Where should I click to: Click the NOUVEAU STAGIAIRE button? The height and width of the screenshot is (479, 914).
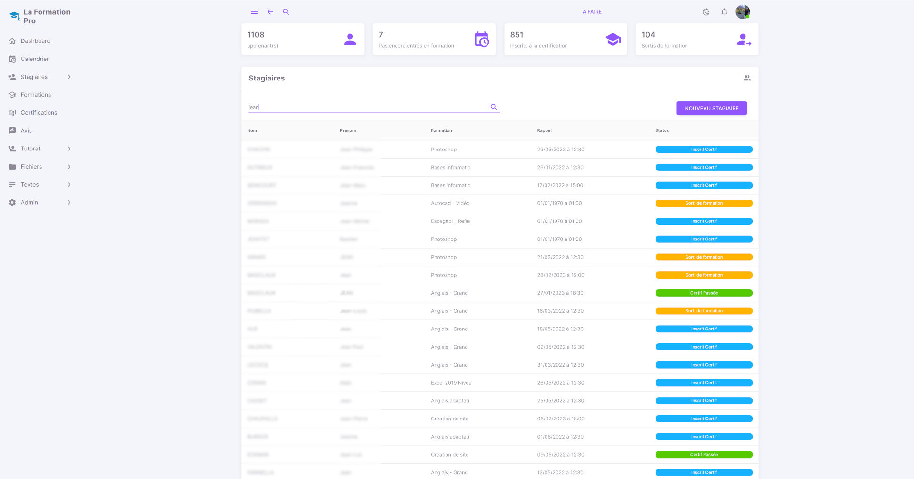(711, 108)
